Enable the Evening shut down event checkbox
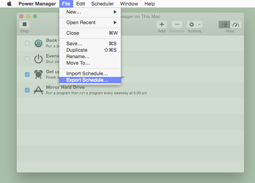The height and width of the screenshot is (183, 255). (x=27, y=59)
